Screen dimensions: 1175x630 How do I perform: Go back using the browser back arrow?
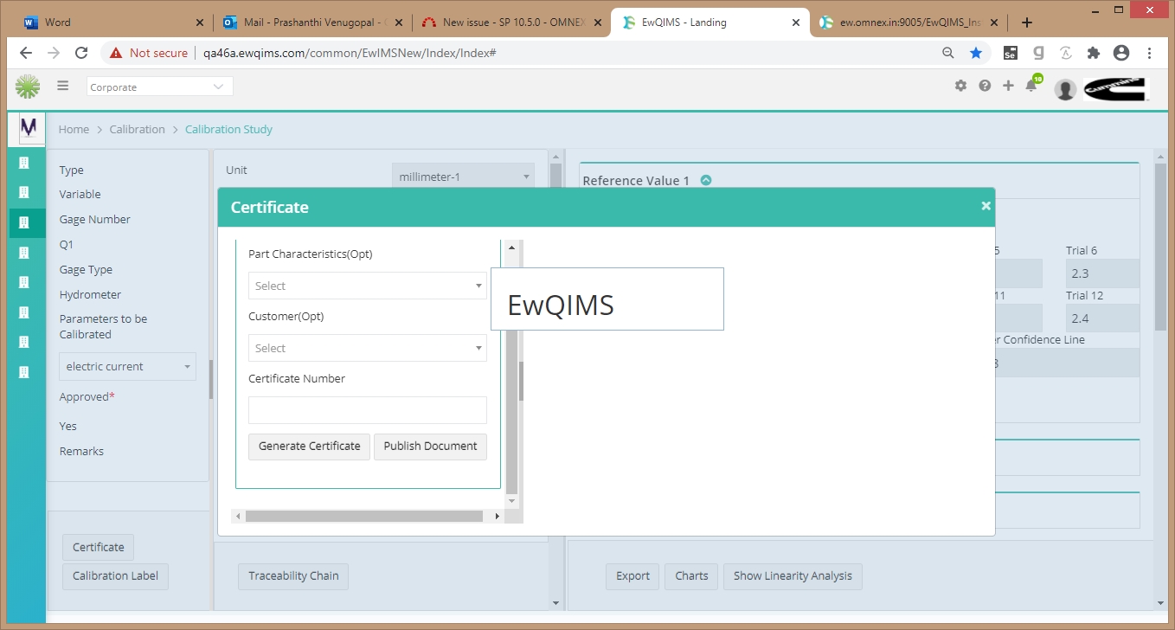26,53
